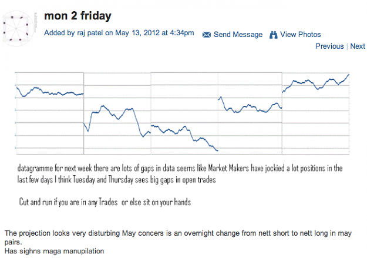The height and width of the screenshot is (258, 367).
Task: Click the "projection looks very disturbing" description
Action: [178, 237]
